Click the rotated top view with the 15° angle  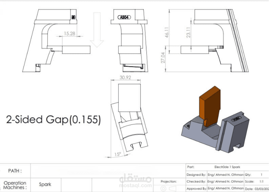click(x=129, y=117)
